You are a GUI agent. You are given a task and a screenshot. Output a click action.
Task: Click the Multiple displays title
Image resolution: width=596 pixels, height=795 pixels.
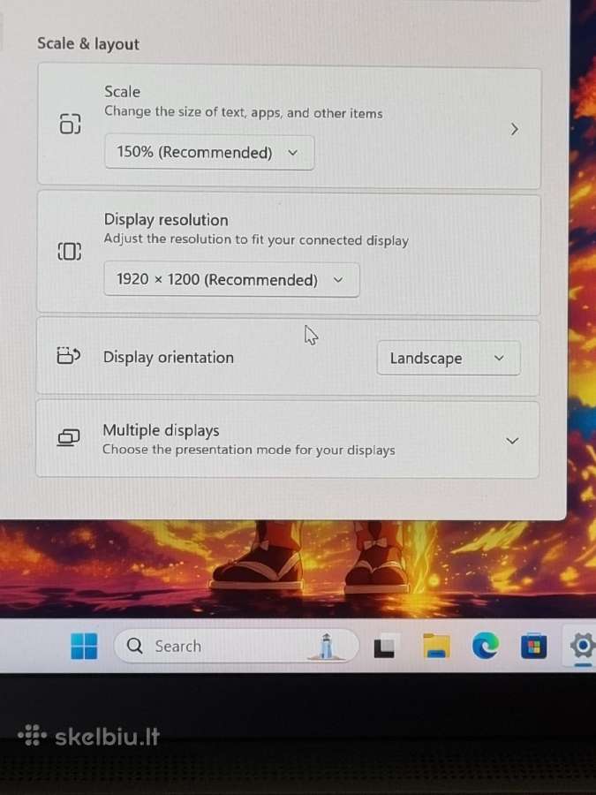(162, 430)
